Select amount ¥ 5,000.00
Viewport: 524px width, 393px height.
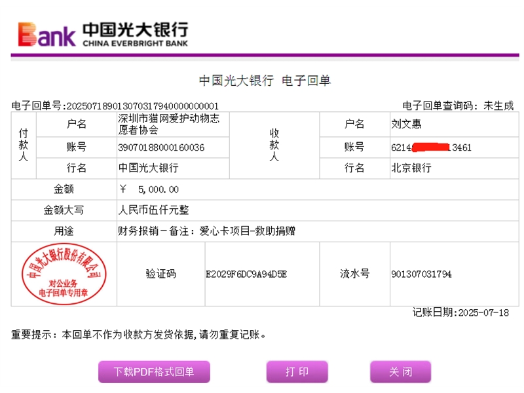[149, 189]
